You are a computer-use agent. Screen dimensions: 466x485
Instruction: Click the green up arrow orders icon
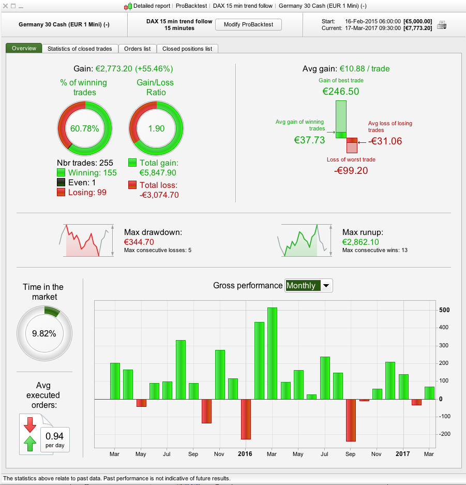(x=30, y=444)
